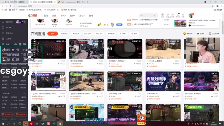Click the 我要开播 sidebar button
This screenshot has width=224, height=126.
tap(20, 114)
